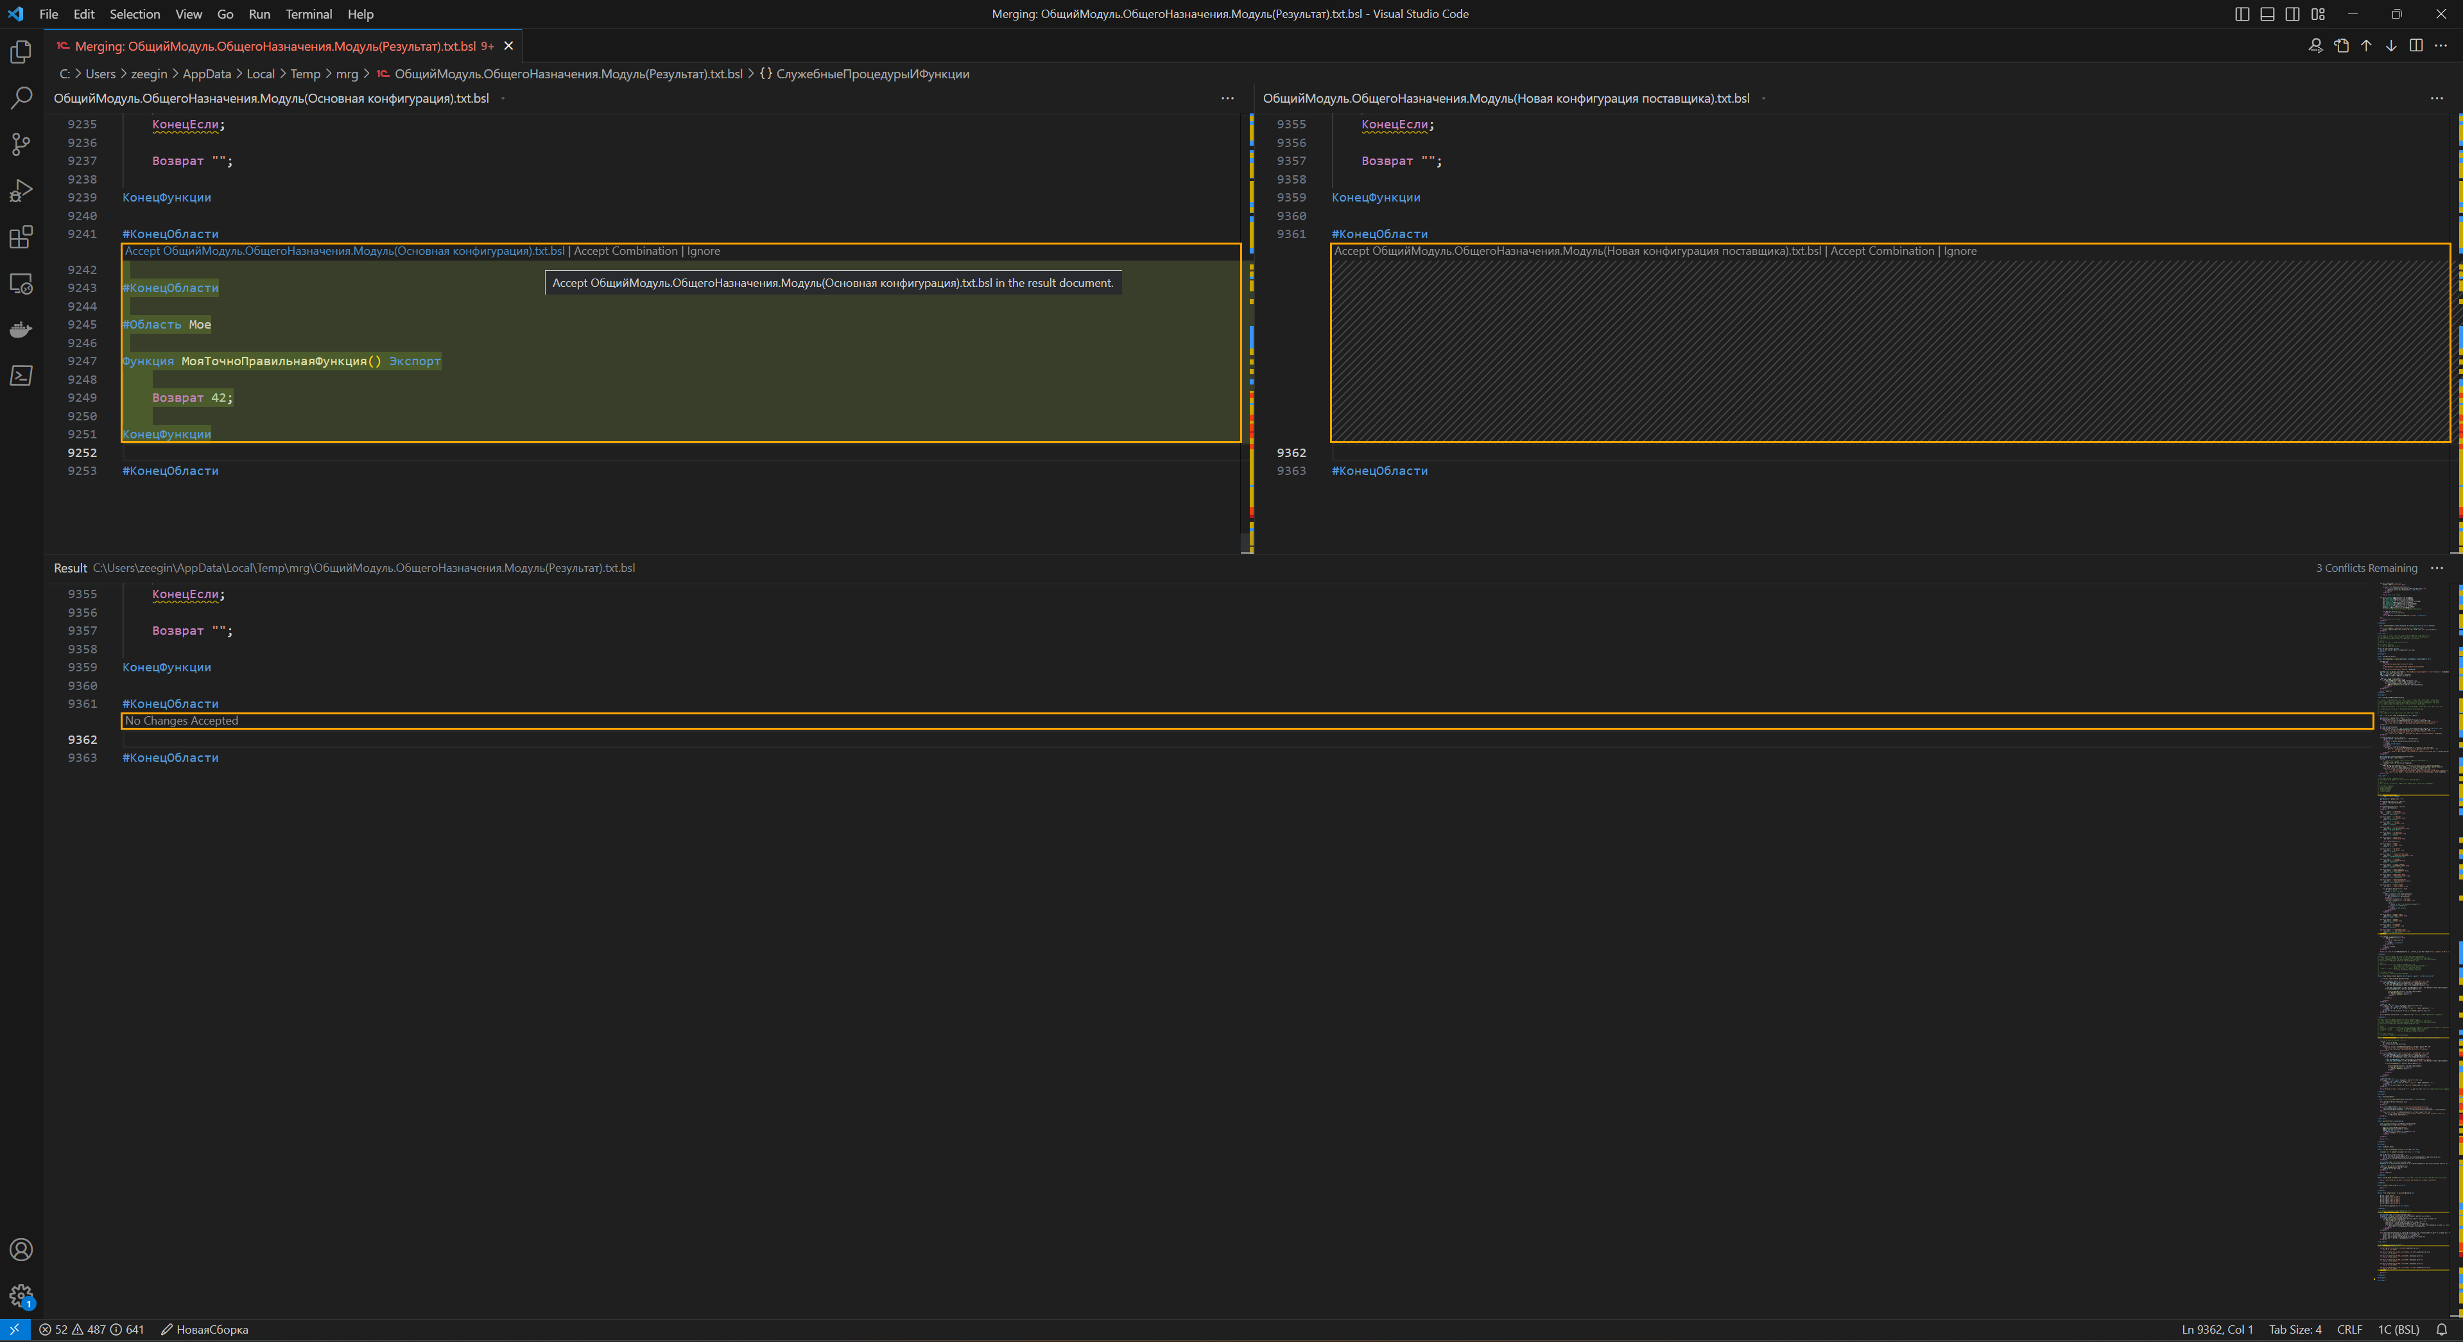This screenshot has height=1342, width=2463.
Task: Open more actions for Основная конфигурация pane
Action: pos(1228,98)
